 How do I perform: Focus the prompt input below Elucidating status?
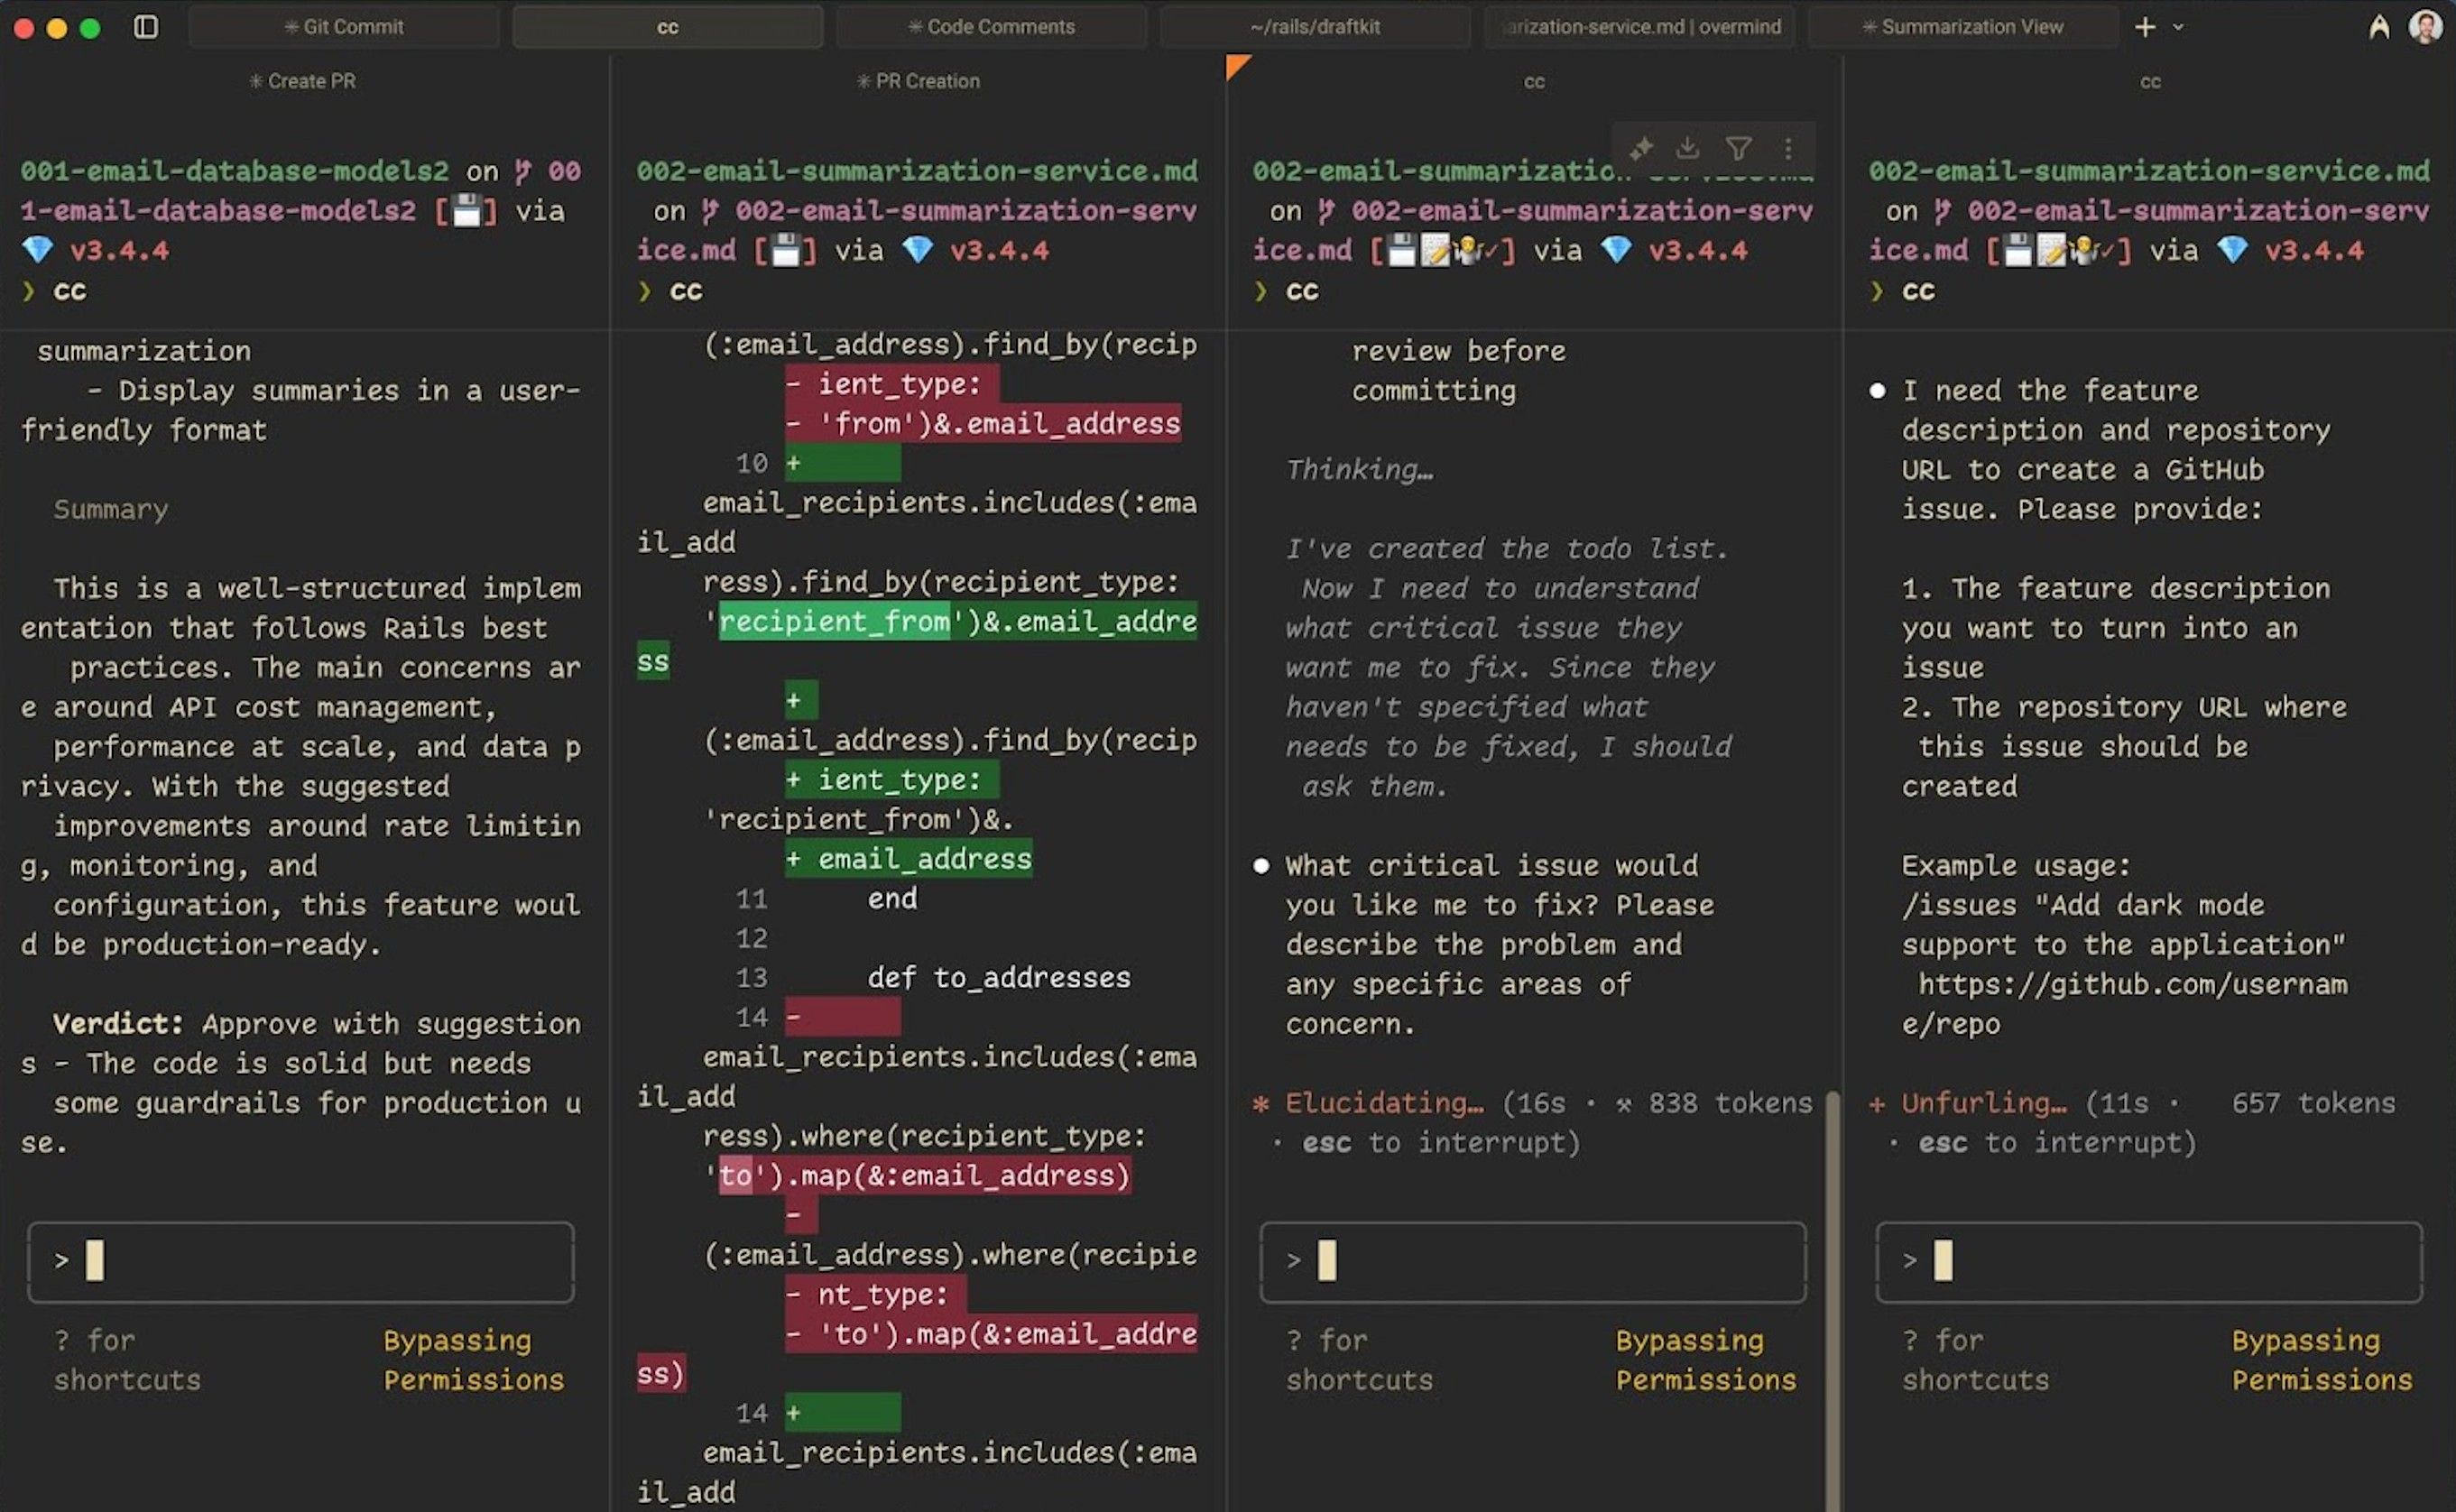click(1533, 1262)
